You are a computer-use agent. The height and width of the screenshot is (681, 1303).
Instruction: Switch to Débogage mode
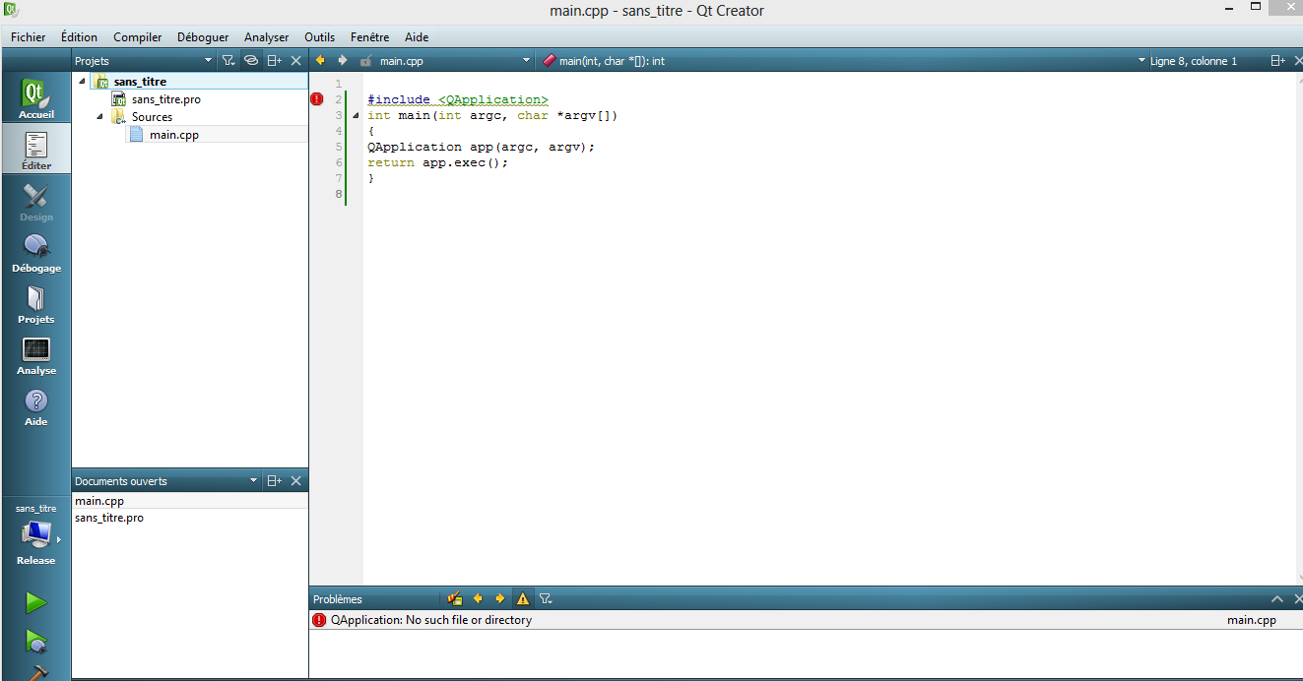click(x=35, y=252)
